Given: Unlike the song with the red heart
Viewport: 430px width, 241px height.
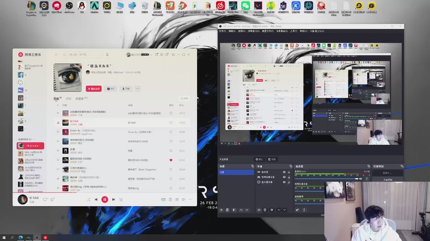Looking at the screenshot, I should point(171,160).
